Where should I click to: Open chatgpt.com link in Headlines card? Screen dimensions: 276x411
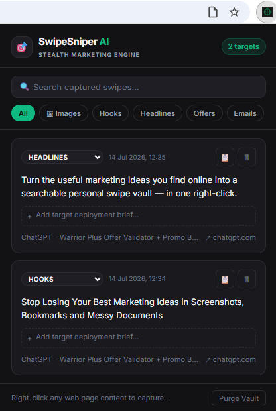[x=231, y=237]
